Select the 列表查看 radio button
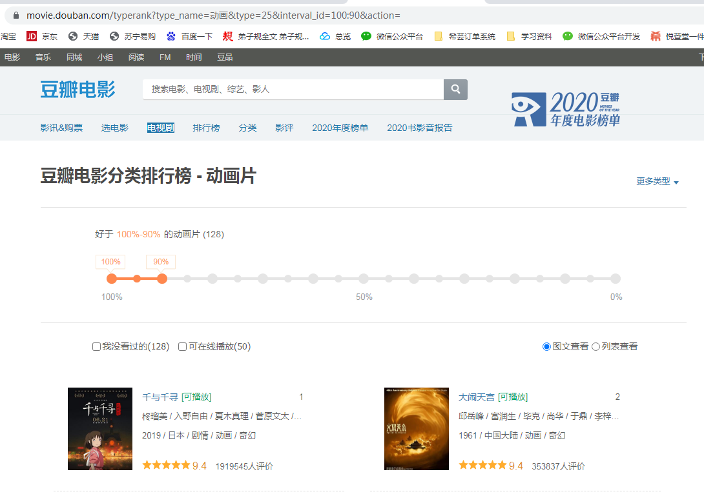The width and height of the screenshot is (704, 494). (x=595, y=346)
